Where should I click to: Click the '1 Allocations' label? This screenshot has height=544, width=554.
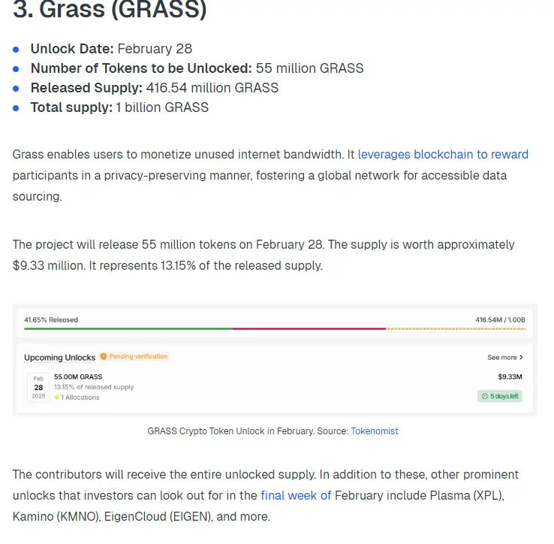tap(80, 397)
